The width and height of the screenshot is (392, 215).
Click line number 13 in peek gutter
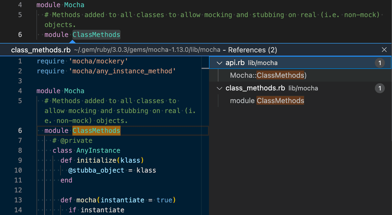click(x=18, y=200)
